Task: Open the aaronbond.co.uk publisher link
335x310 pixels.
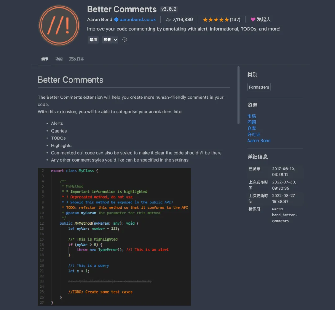Action: (x=138, y=20)
